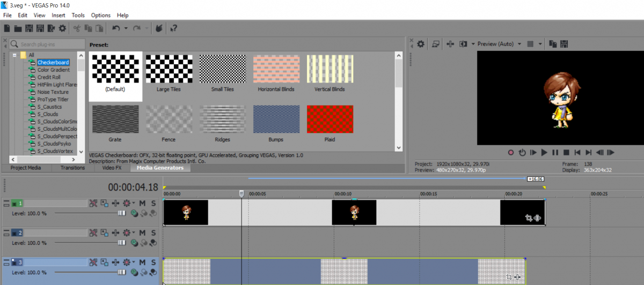Select Noise Texture generator
The image size is (644, 285).
53,92
